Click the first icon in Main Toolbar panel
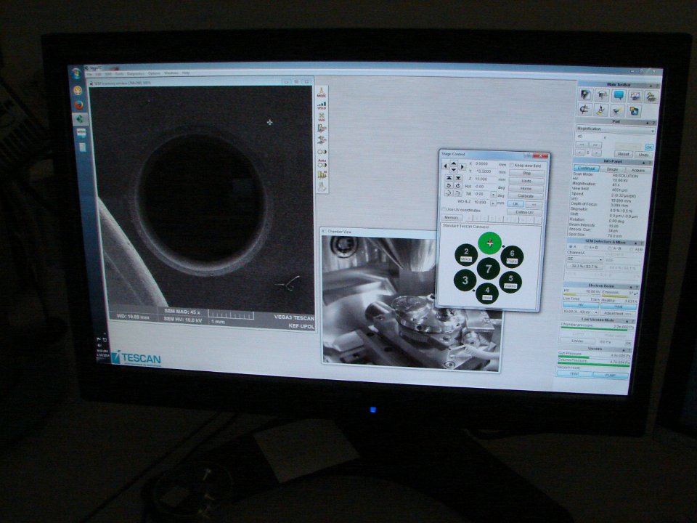Image resolution: width=697 pixels, height=523 pixels. [585, 94]
